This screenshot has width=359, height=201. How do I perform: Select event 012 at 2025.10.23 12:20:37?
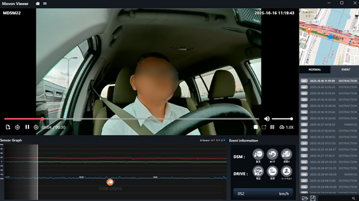coord(329,150)
